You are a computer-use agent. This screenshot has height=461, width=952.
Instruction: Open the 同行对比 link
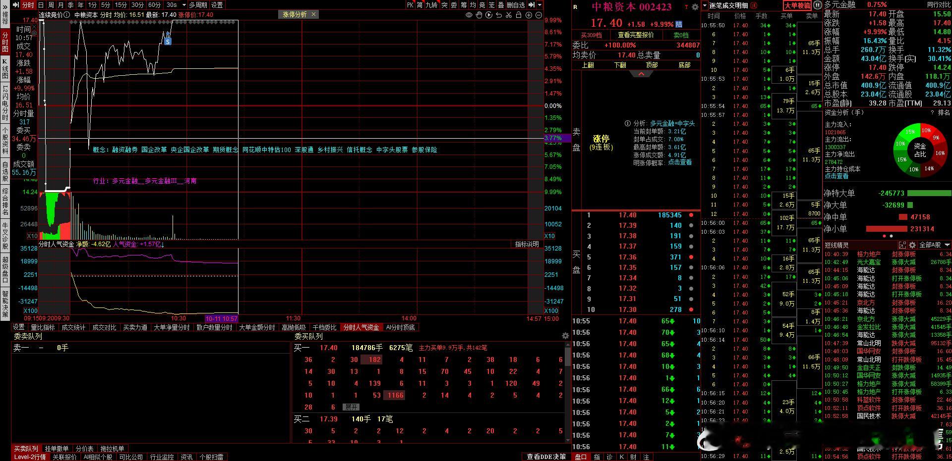[939, 5]
